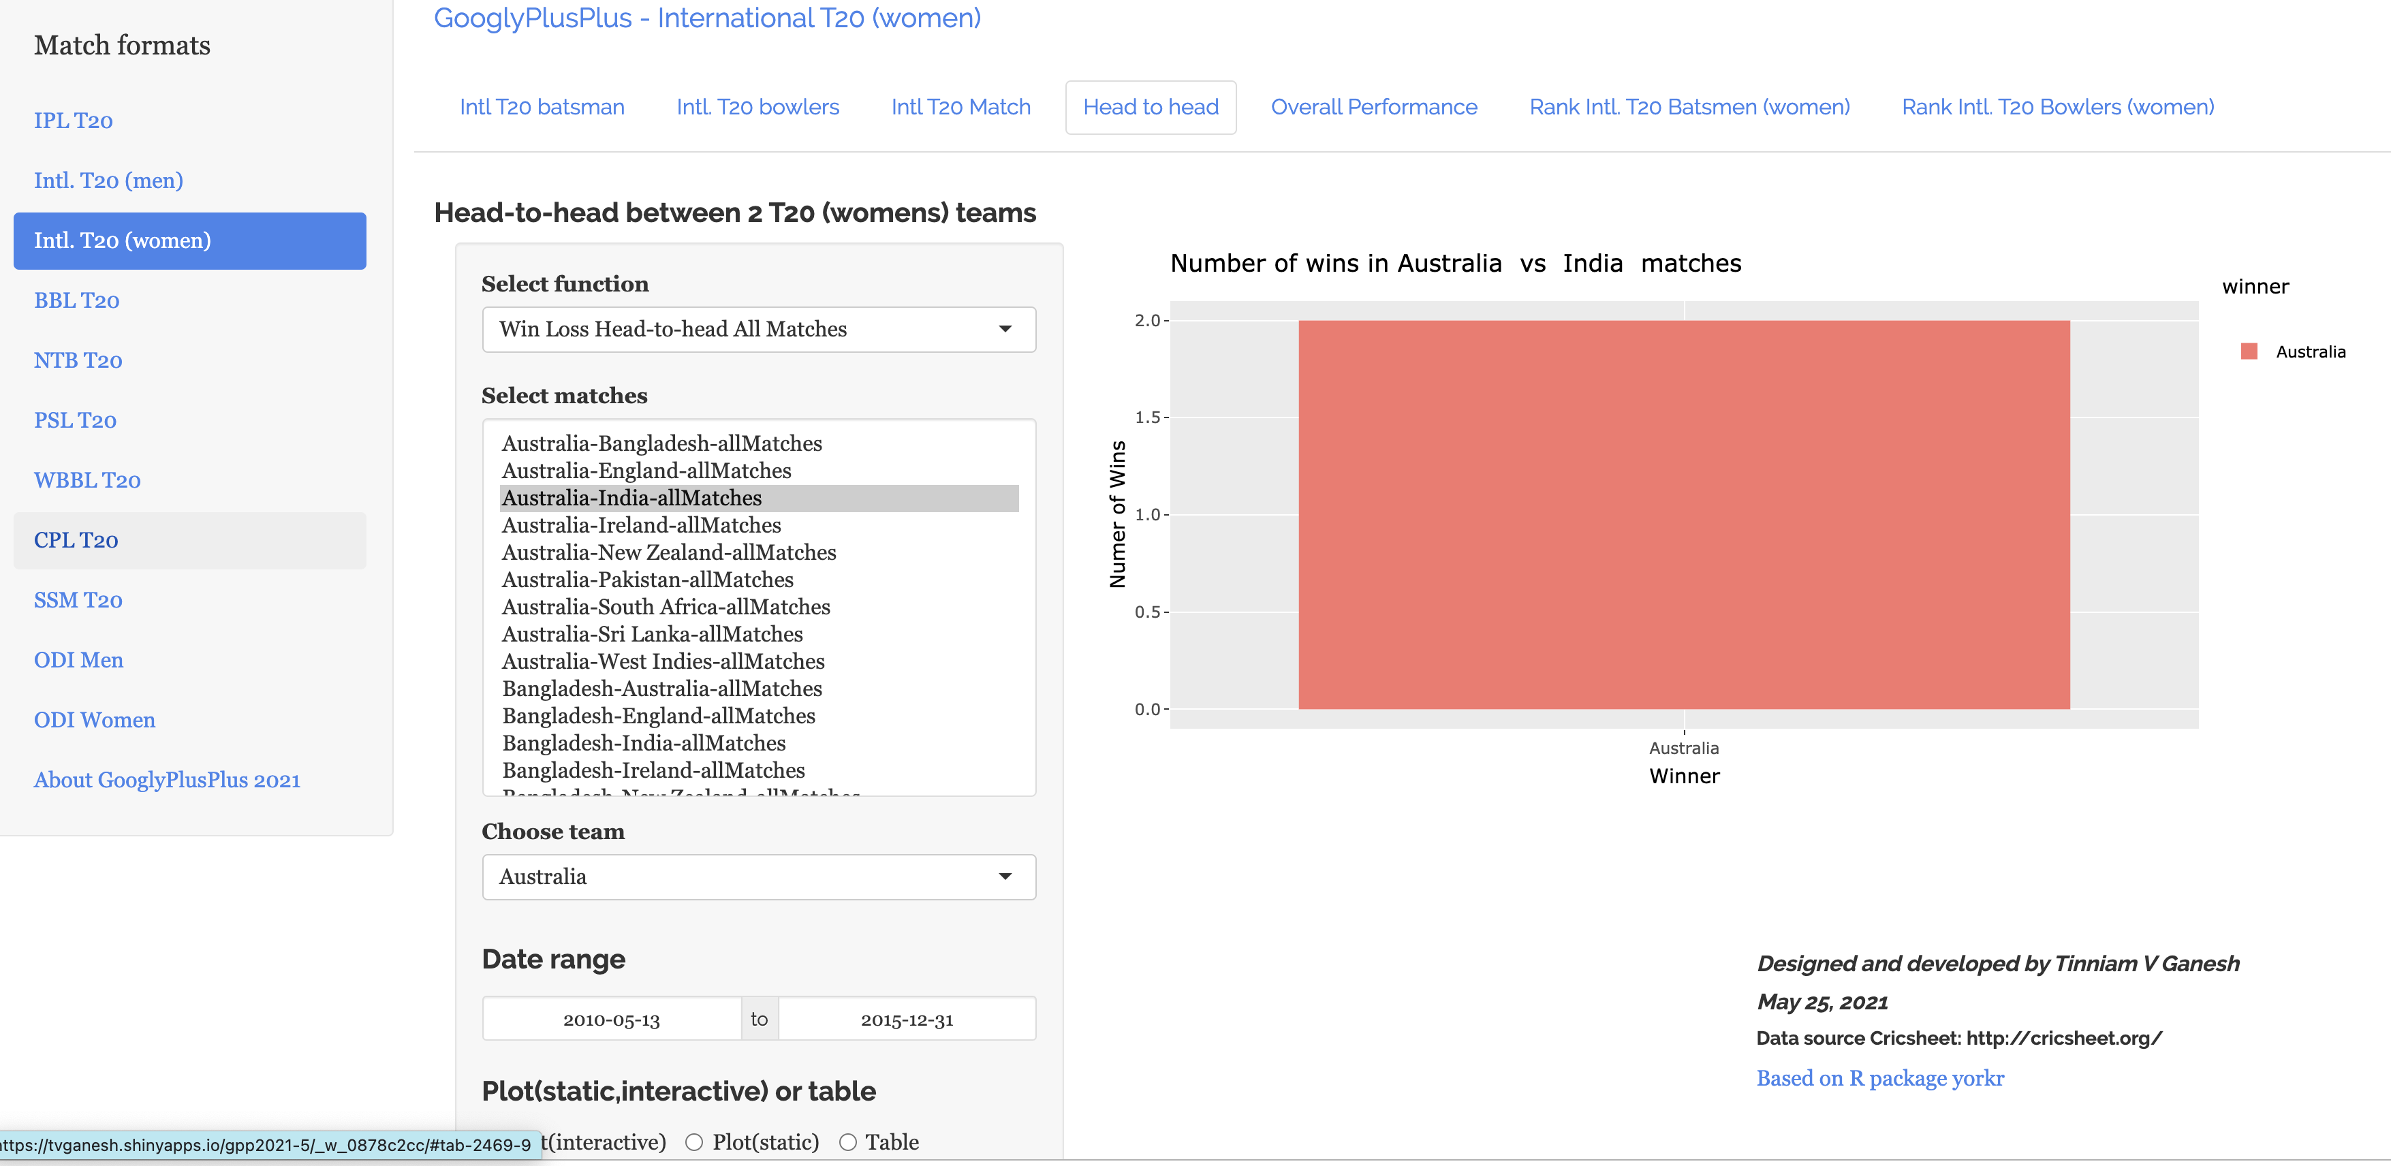Click the IPL T20 sidebar link
This screenshot has width=2391, height=1166.
(x=74, y=121)
